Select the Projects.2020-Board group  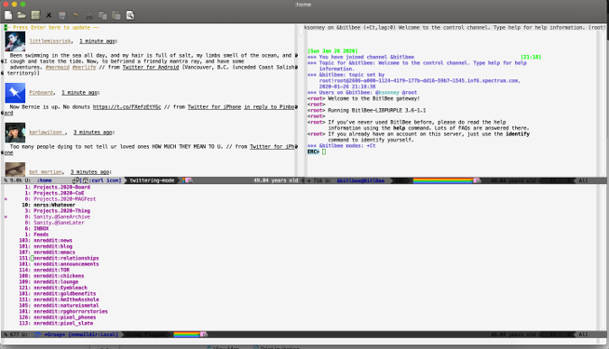61,187
